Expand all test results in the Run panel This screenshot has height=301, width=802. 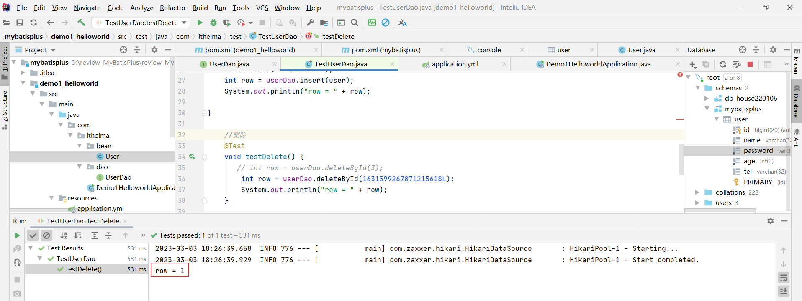coord(95,235)
